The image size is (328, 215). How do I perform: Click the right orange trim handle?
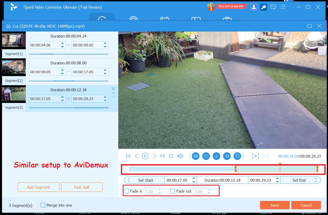pyautogui.click(x=317, y=169)
